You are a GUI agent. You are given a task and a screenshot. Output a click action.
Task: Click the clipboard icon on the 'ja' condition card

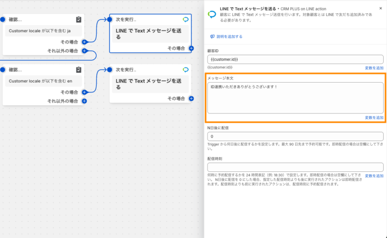78,19
